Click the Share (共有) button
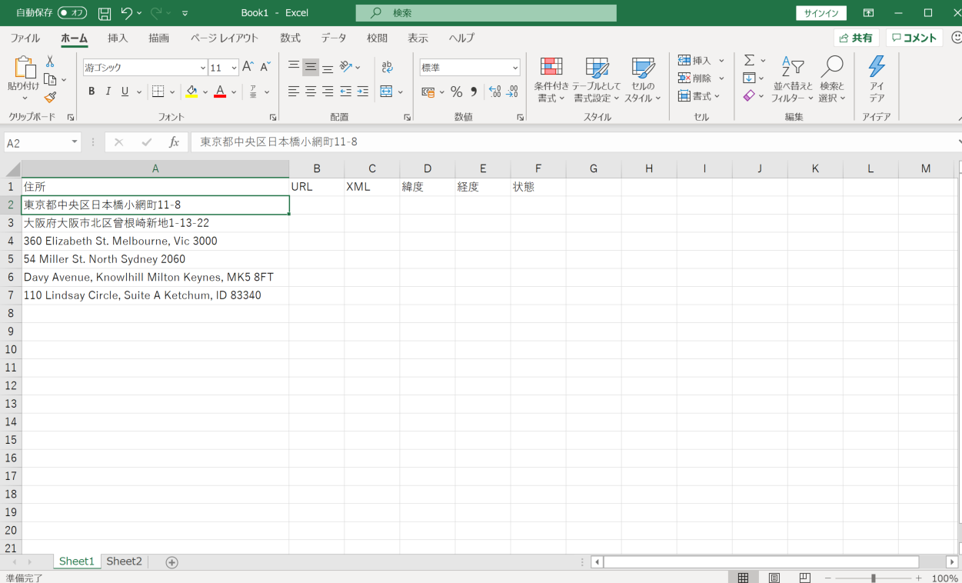 pos(856,38)
